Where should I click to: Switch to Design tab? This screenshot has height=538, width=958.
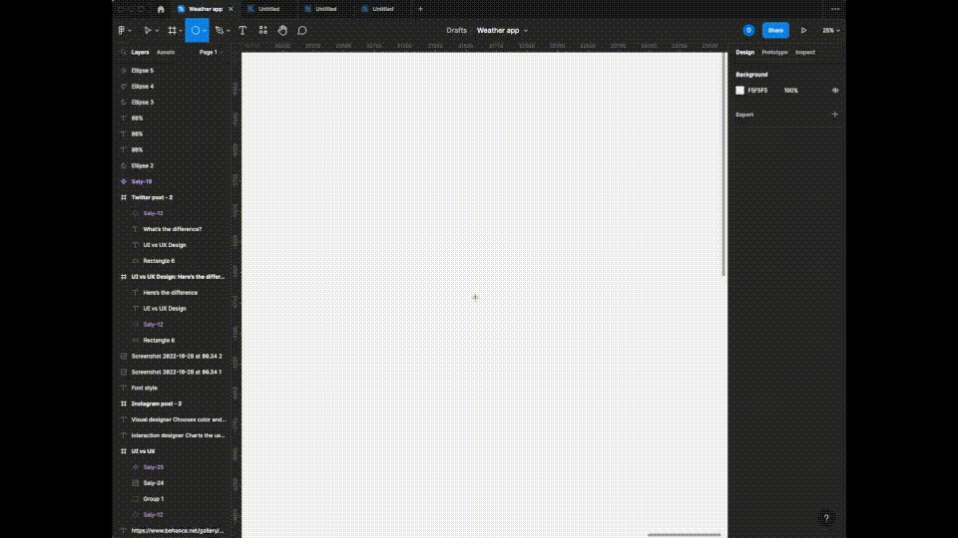click(744, 53)
